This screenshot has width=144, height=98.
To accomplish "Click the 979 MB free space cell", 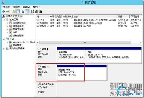I will click(x=135, y=26).
